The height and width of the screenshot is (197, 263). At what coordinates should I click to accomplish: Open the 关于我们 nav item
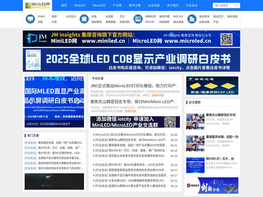click(172, 5)
